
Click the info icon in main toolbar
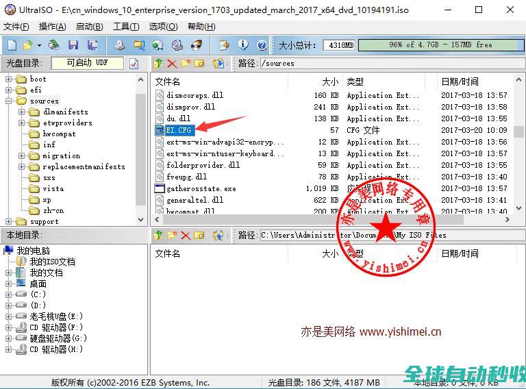tap(243, 45)
